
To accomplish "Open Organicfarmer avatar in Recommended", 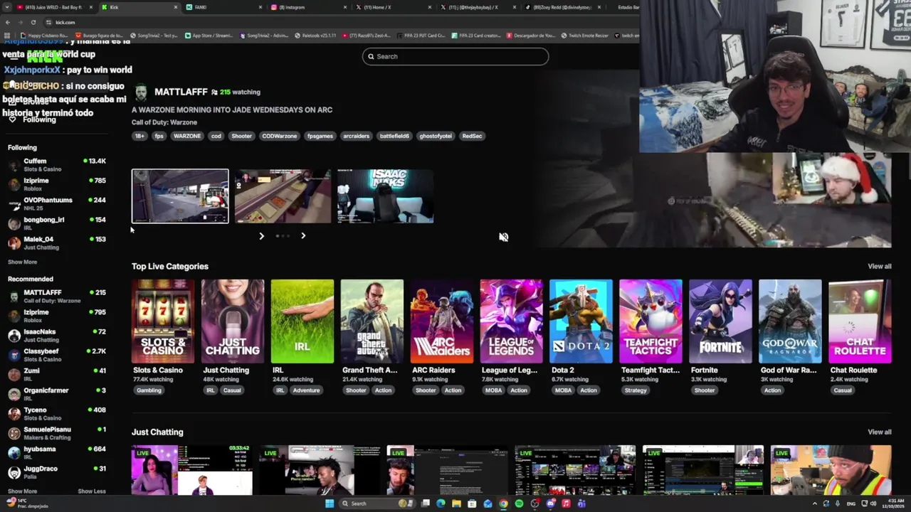I will click(x=14, y=394).
